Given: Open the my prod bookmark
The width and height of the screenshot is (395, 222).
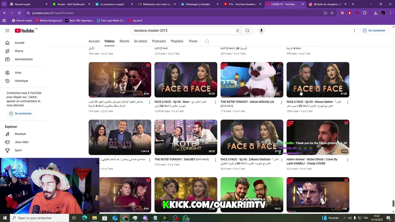Looking at the screenshot, I should coord(135,21).
